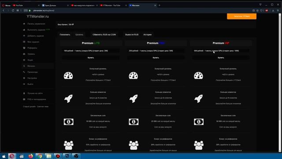This screenshot has height=159, width=282.
Task: Open the Рефералы icon in the sidebar
Action: pyautogui.click(x=24, y=48)
